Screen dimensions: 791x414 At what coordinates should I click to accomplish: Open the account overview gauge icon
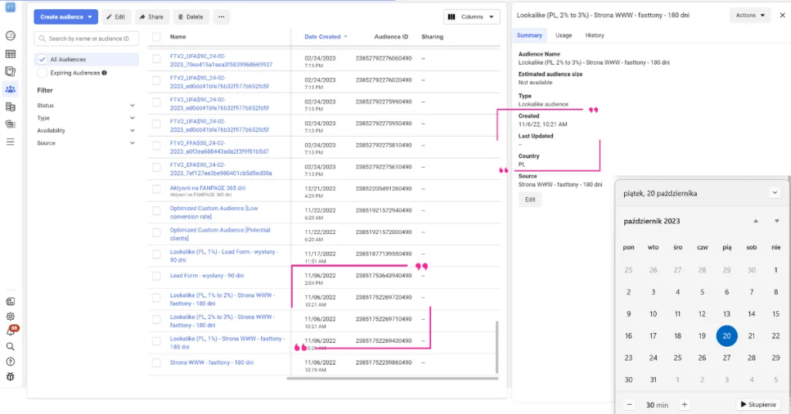coord(10,36)
